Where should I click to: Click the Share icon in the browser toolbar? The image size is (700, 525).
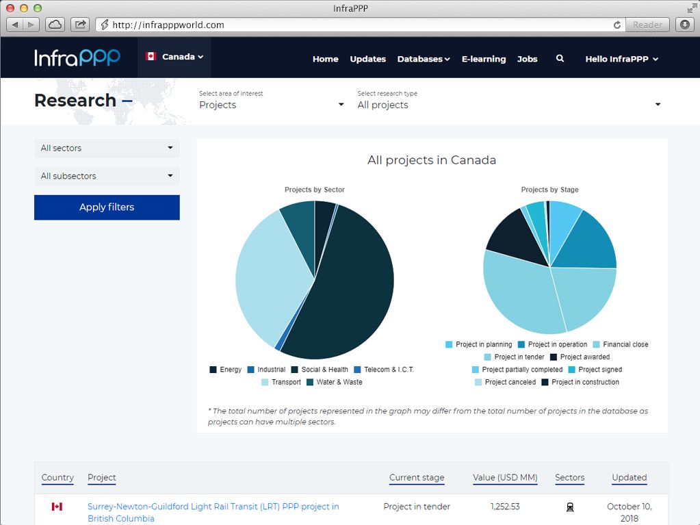pos(80,25)
